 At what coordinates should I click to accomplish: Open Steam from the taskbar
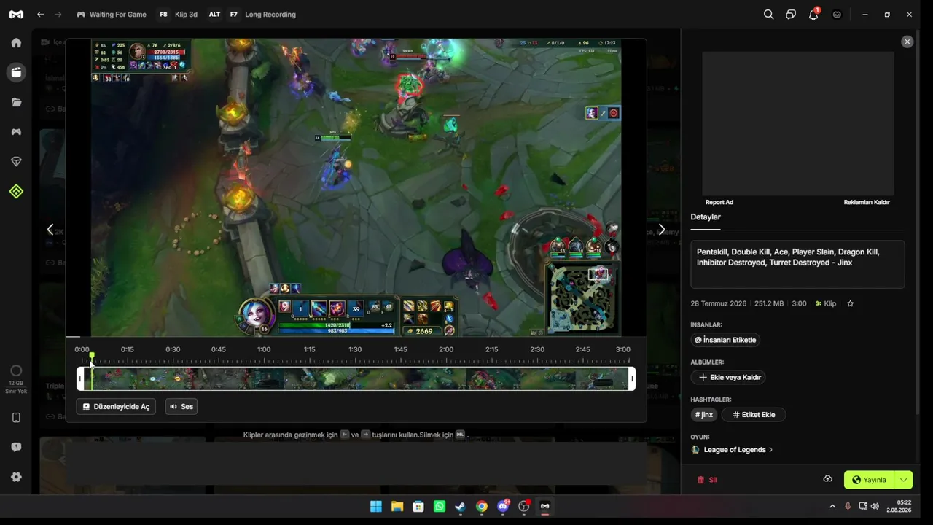(x=461, y=507)
